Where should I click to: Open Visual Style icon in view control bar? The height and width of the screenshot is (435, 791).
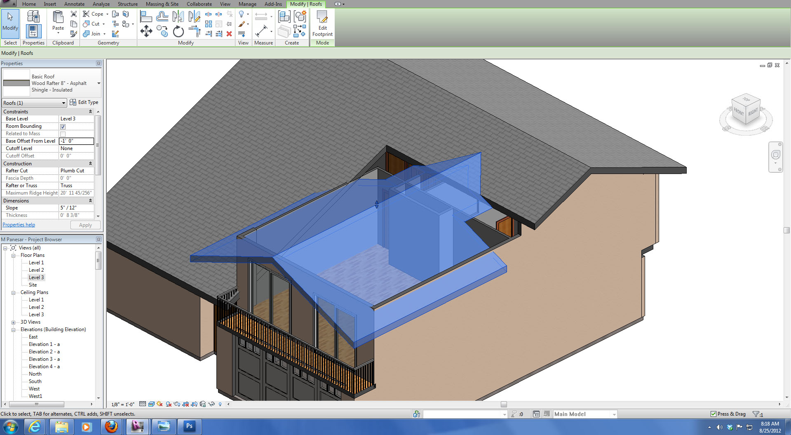(151, 404)
